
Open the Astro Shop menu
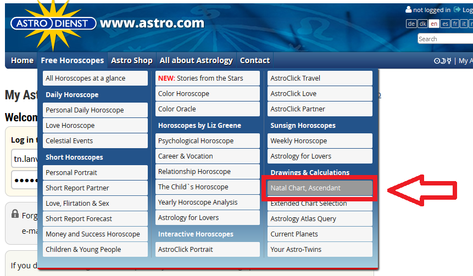[x=131, y=60]
